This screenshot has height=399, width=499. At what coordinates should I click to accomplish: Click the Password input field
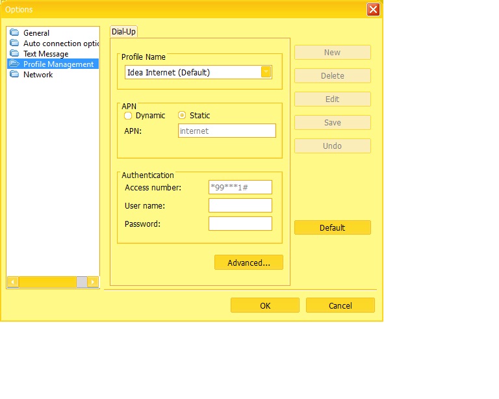pyautogui.click(x=240, y=224)
